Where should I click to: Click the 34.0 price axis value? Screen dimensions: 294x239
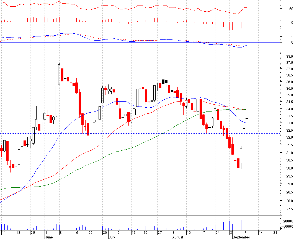tap(290, 109)
